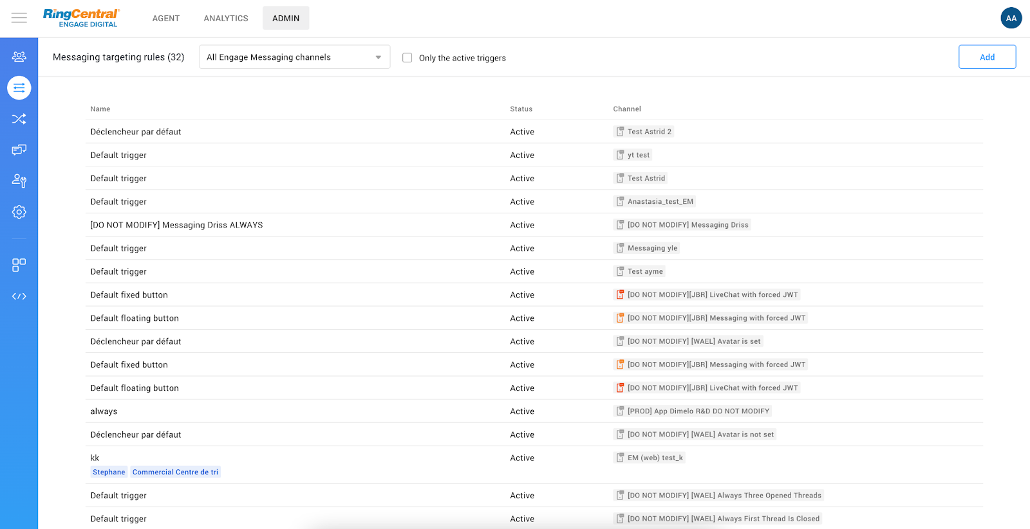Open the settings gear sidebar icon
1030x529 pixels.
[19, 212]
